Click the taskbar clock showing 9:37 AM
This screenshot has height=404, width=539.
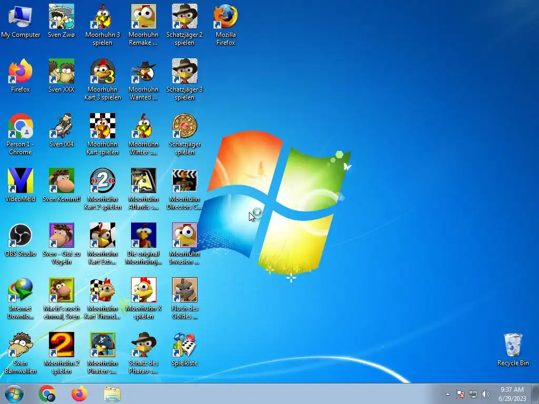click(x=512, y=394)
